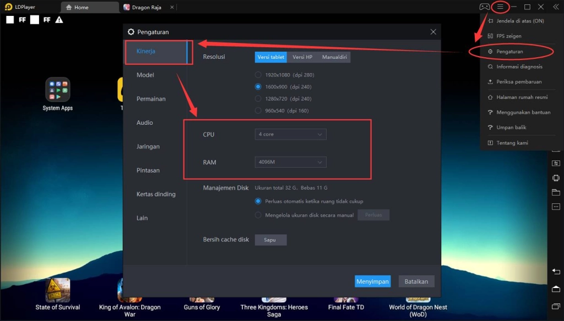
Task: Click the warning triangle notification icon
Action: pyautogui.click(x=59, y=20)
